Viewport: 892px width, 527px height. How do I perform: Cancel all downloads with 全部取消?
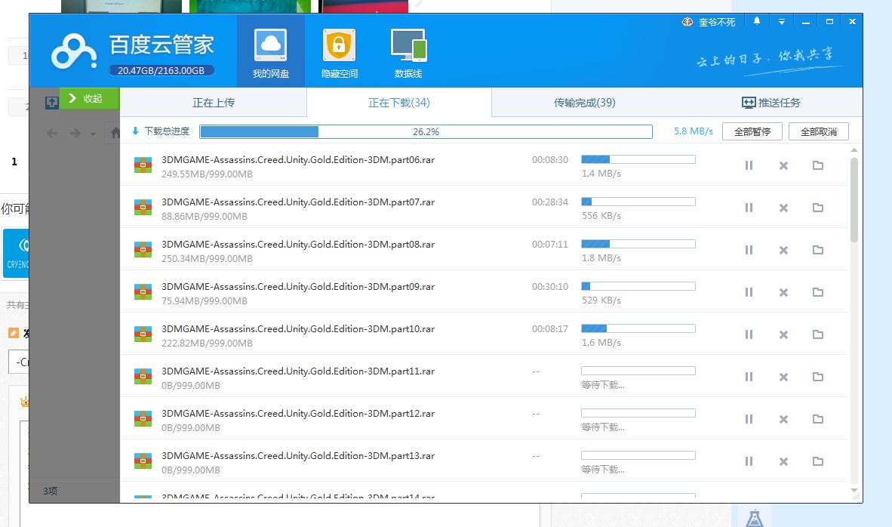(819, 131)
